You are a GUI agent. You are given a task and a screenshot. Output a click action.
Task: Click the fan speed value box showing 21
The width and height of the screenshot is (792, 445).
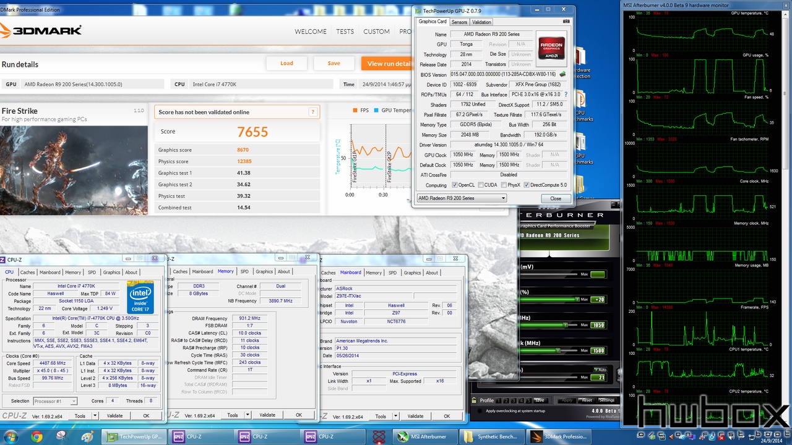coord(598,377)
